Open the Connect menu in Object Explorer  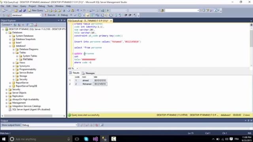click(7, 25)
